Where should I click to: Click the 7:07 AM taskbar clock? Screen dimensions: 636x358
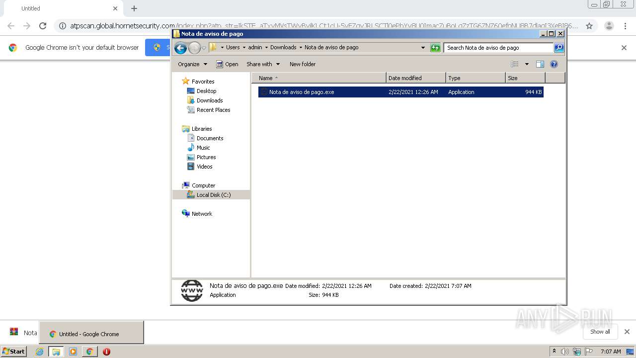point(611,352)
